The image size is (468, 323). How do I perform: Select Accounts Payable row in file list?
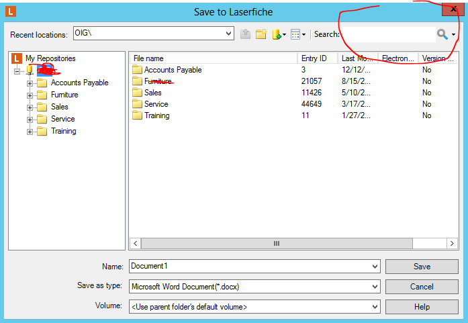294,70
